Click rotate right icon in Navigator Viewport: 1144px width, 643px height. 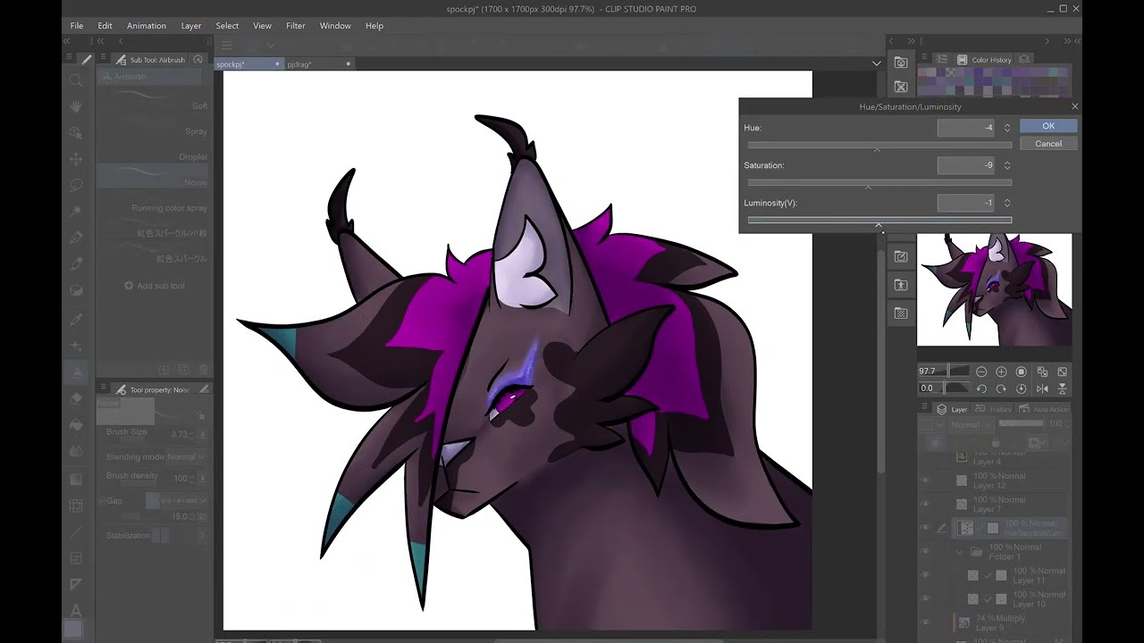1001,388
